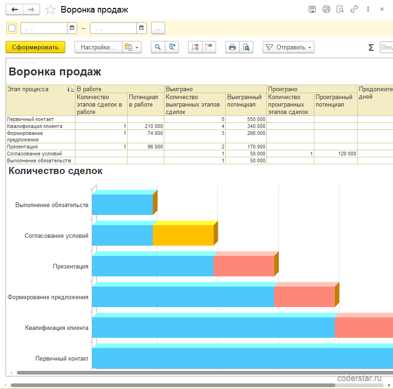Click the end date input field
393x389 pixels.
tap(113, 28)
